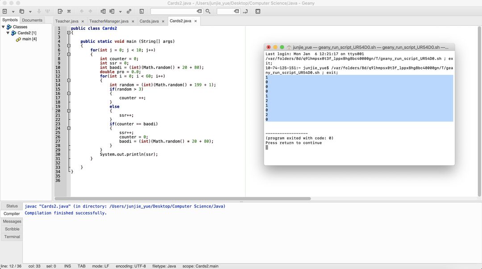The width and height of the screenshot is (482, 269).
Task: Click 'double pro = 0.0;' code line
Action: (x=120, y=72)
